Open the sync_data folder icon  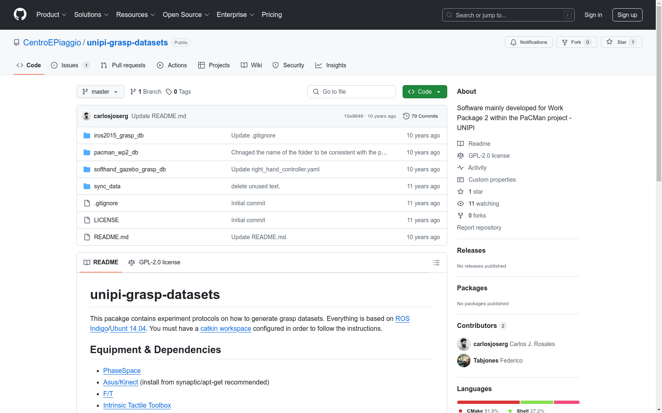(87, 186)
